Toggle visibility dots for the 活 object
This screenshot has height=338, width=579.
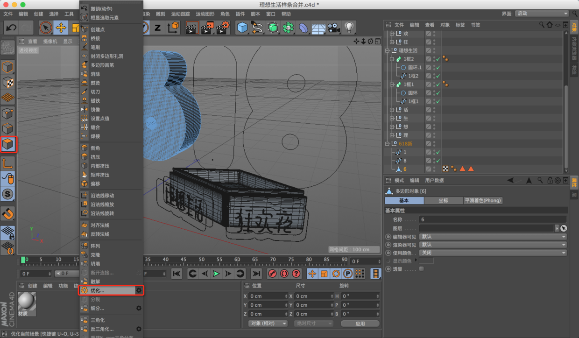(x=434, y=110)
